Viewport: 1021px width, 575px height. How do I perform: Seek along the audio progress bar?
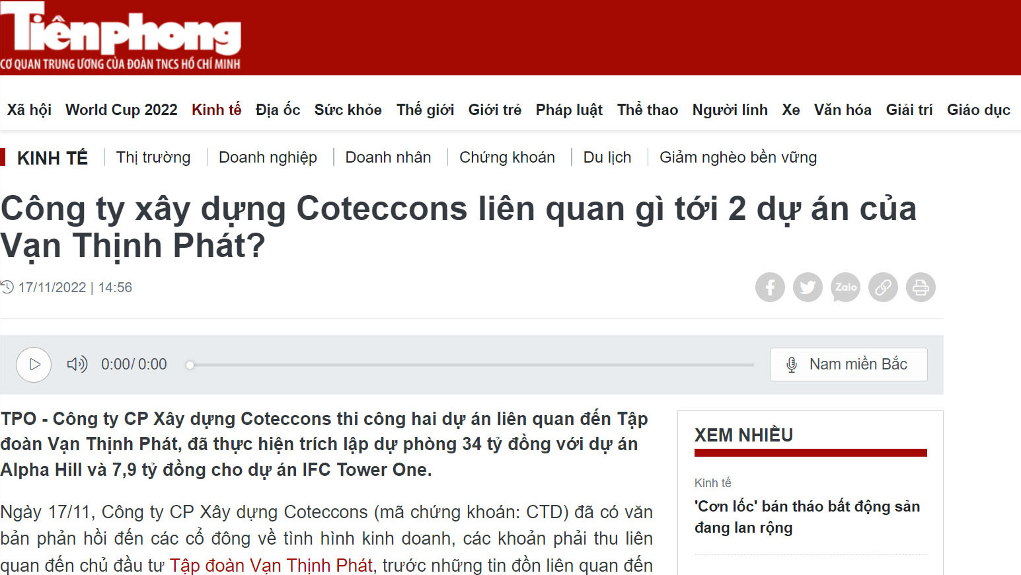click(471, 365)
